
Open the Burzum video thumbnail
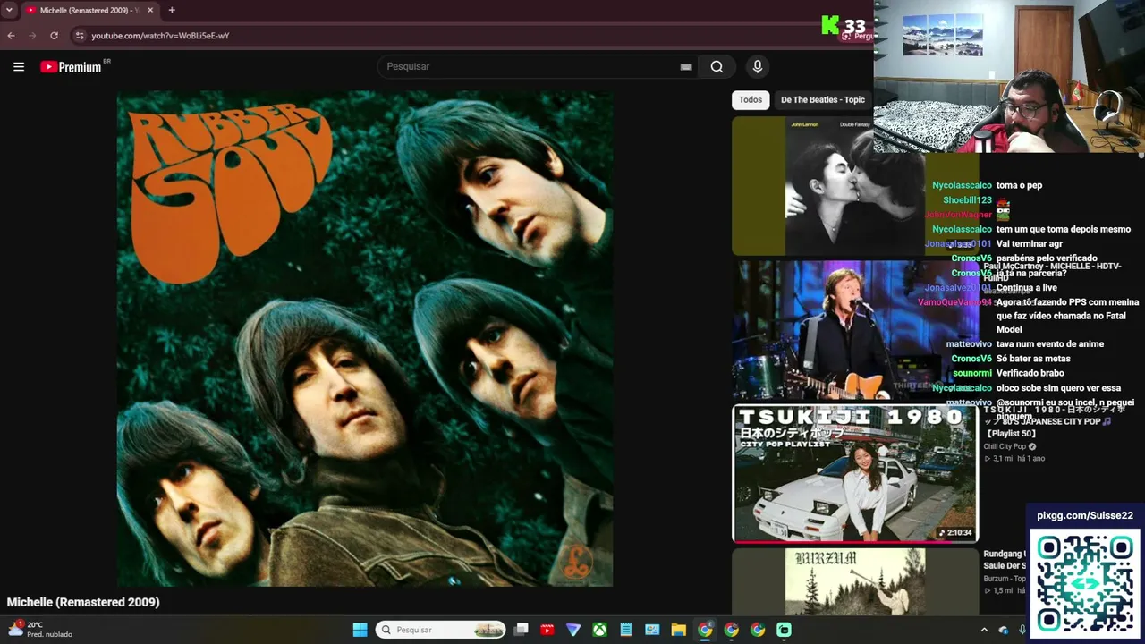coord(854,581)
